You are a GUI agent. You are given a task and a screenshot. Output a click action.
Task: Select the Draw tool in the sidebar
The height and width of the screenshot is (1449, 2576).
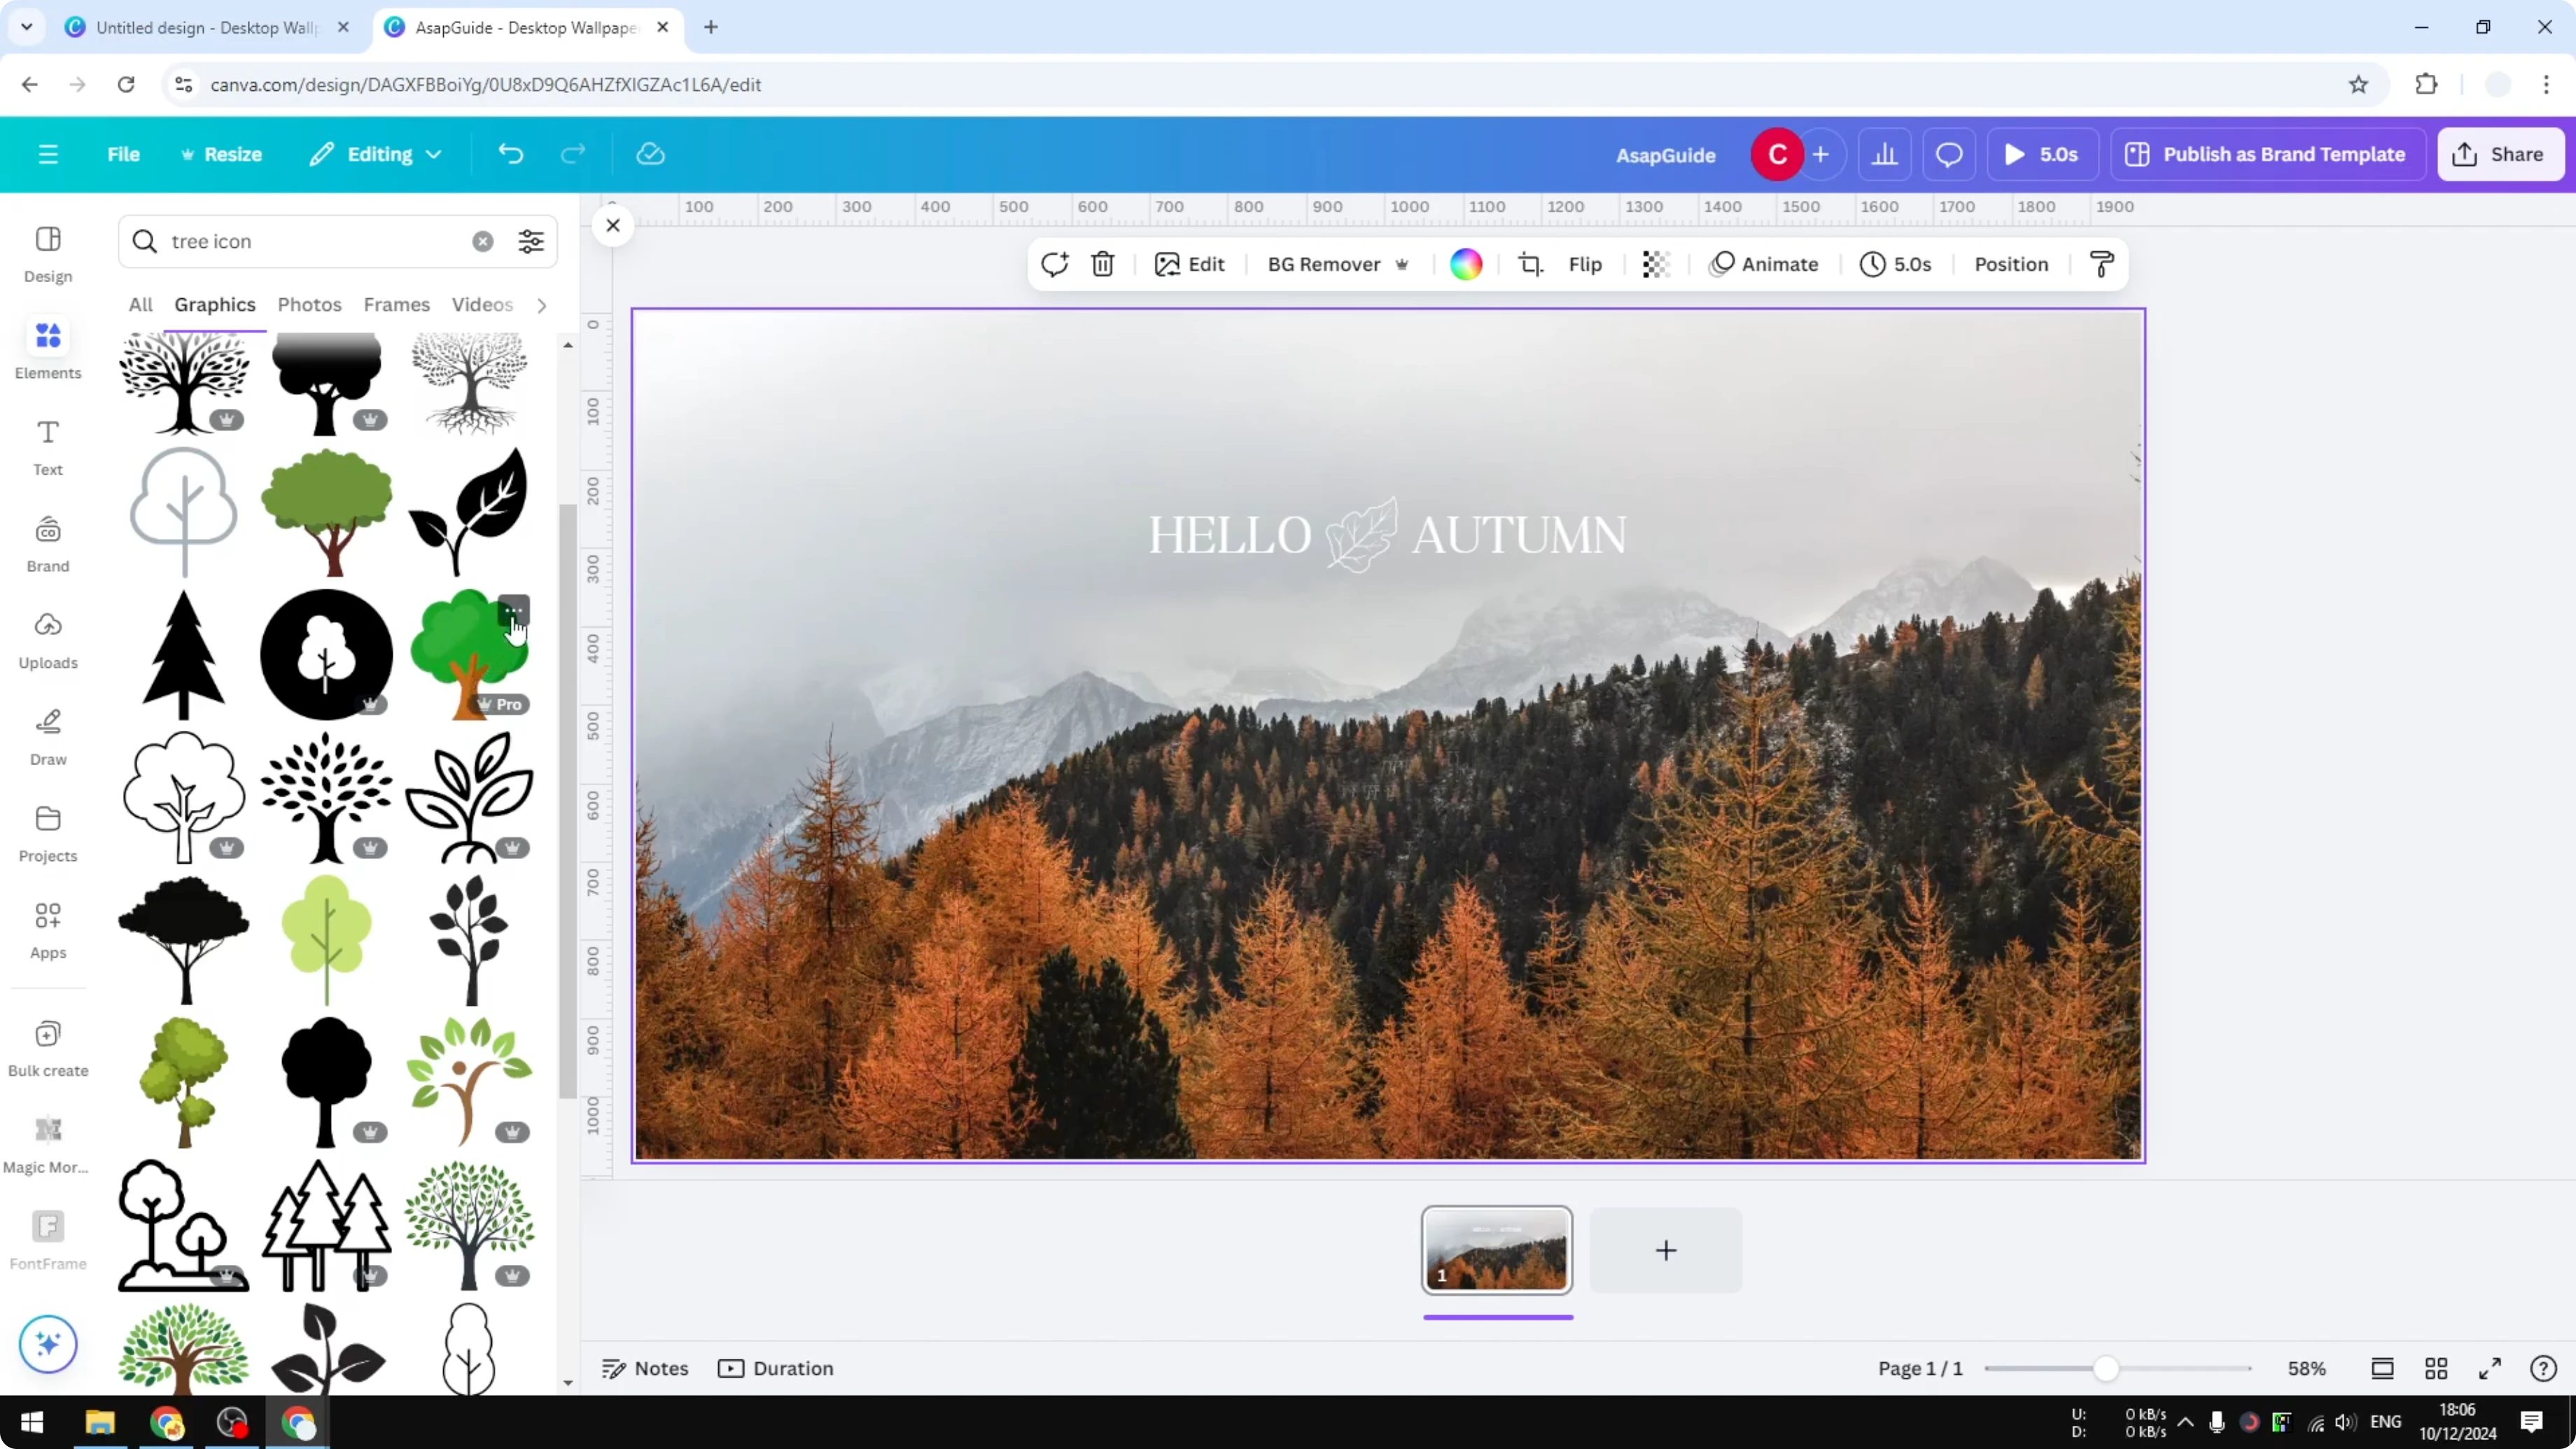tap(47, 735)
